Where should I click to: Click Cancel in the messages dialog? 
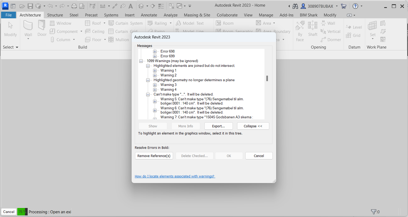(259, 156)
